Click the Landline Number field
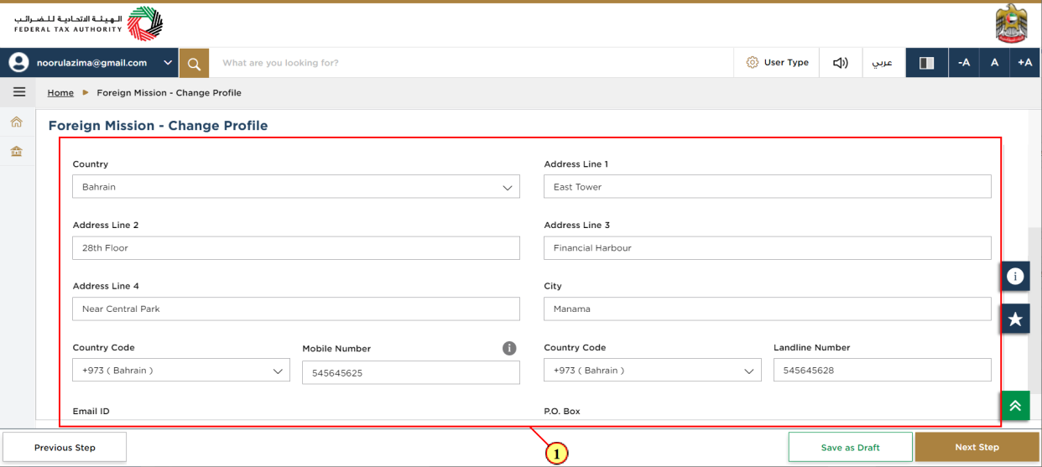Viewport: 1042px width, 467px height. tap(883, 371)
